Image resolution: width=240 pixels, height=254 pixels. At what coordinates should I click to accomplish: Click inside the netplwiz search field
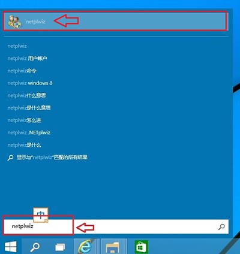tap(116, 226)
